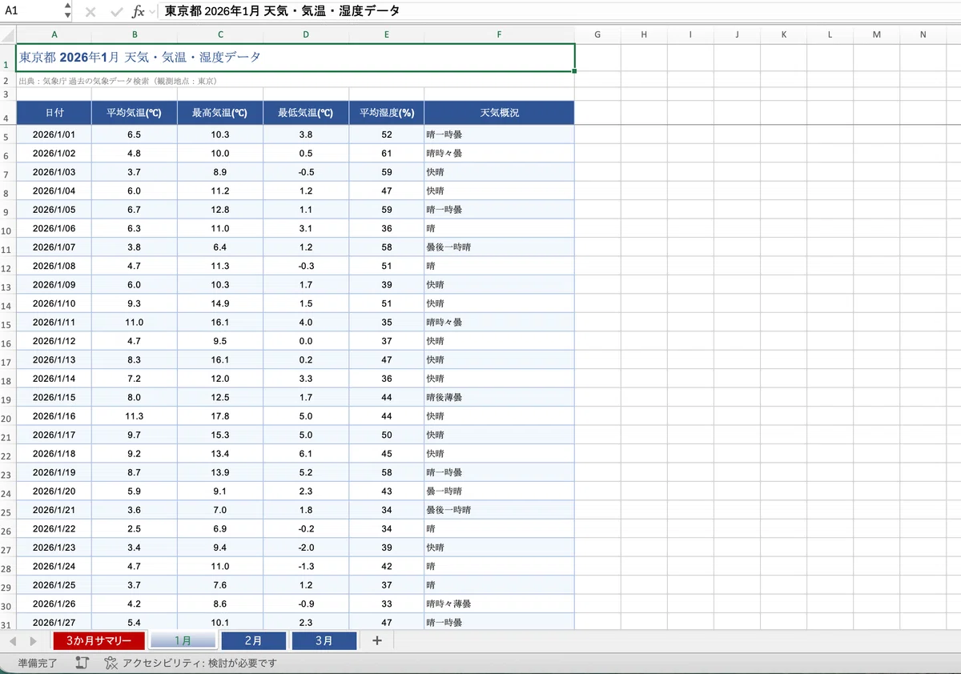Click the macro recording icon in status bar

82,663
